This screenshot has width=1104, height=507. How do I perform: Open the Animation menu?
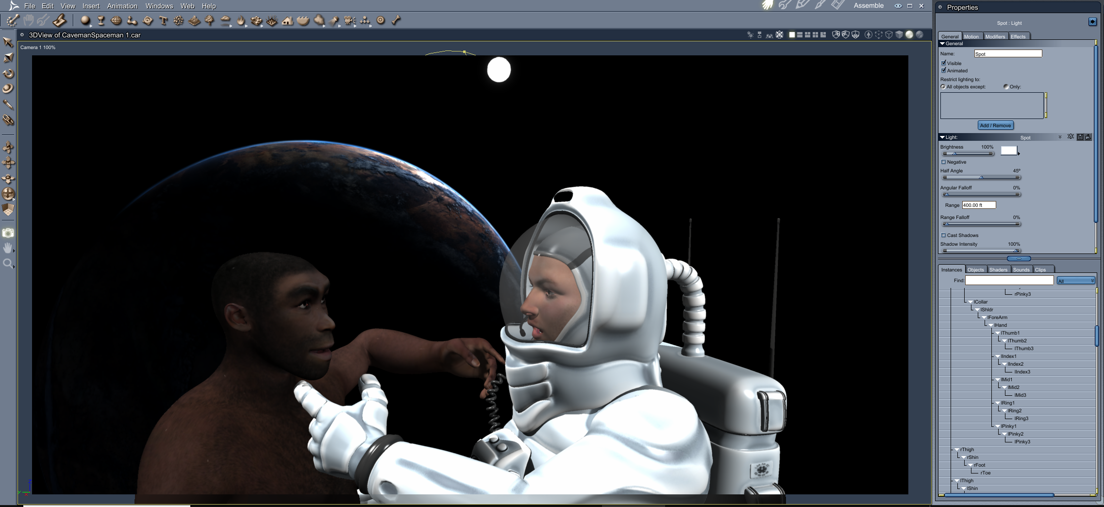click(x=122, y=6)
